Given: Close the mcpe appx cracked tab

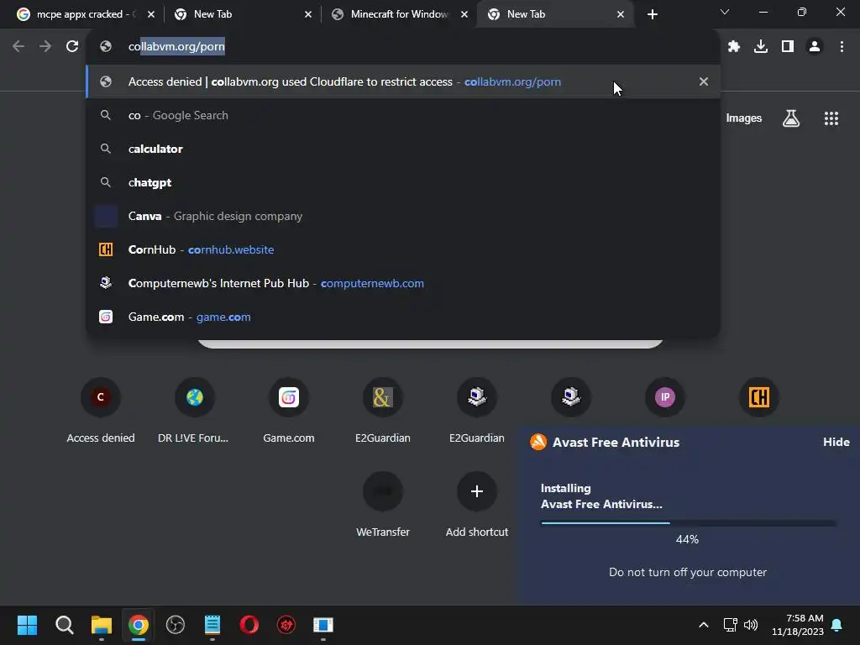Looking at the screenshot, I should click(x=151, y=14).
